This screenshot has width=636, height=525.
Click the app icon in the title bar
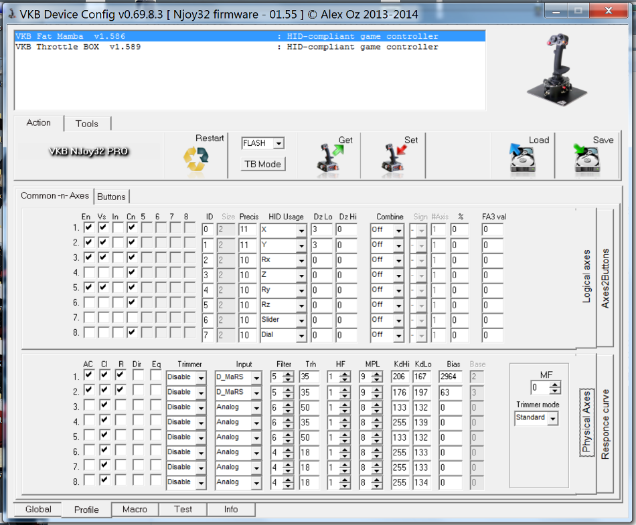[12, 14]
